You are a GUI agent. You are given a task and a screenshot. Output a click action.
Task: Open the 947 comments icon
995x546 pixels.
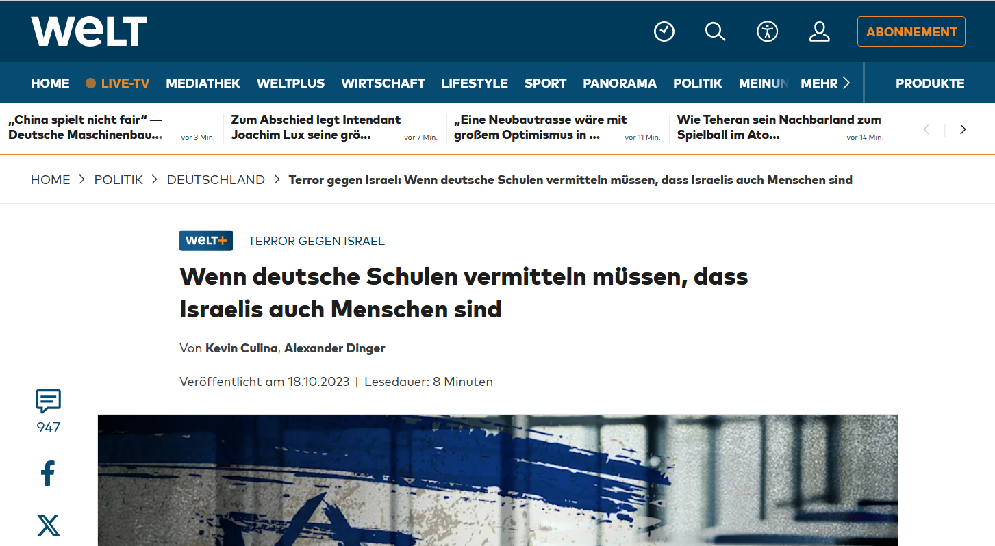[48, 412]
